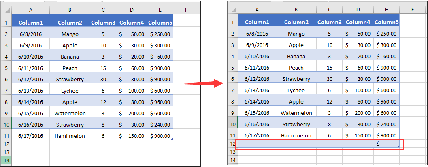Click $ 960.00 cell in left sheet
Image resolution: width=428 pixels, height=167 pixels.
(x=160, y=102)
